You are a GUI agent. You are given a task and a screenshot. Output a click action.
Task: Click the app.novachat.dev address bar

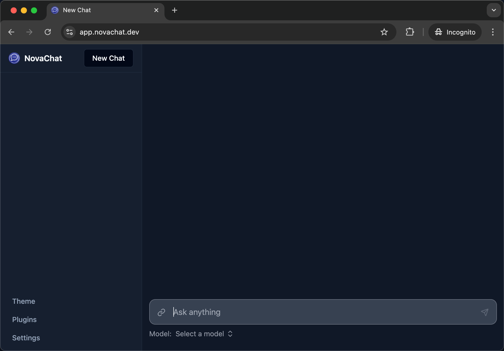223,32
